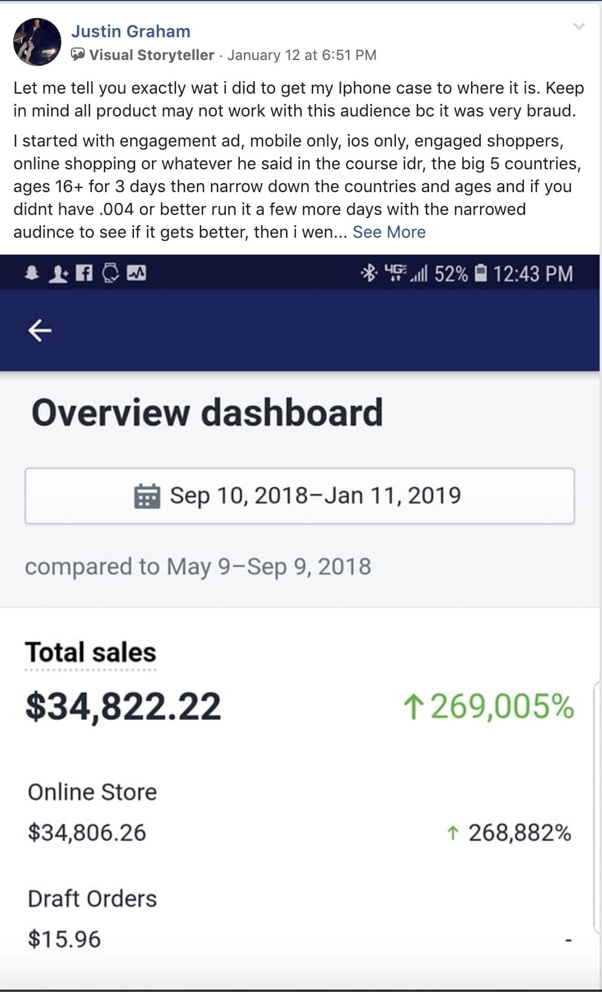
Task: Click the 4G signal strength indicator
Action: (406, 274)
